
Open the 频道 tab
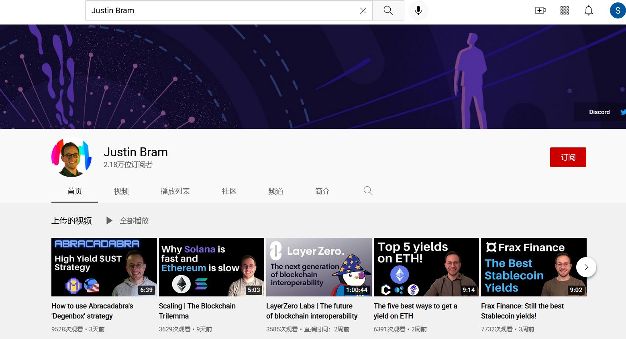(x=276, y=191)
